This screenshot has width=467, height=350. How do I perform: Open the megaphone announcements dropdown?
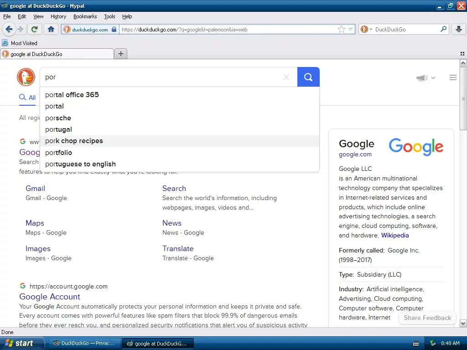[425, 77]
